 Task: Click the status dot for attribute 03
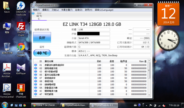pos(36,71)
